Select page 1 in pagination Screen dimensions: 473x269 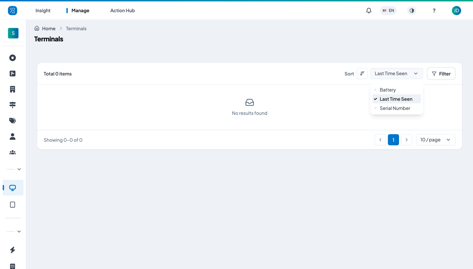[394, 140]
